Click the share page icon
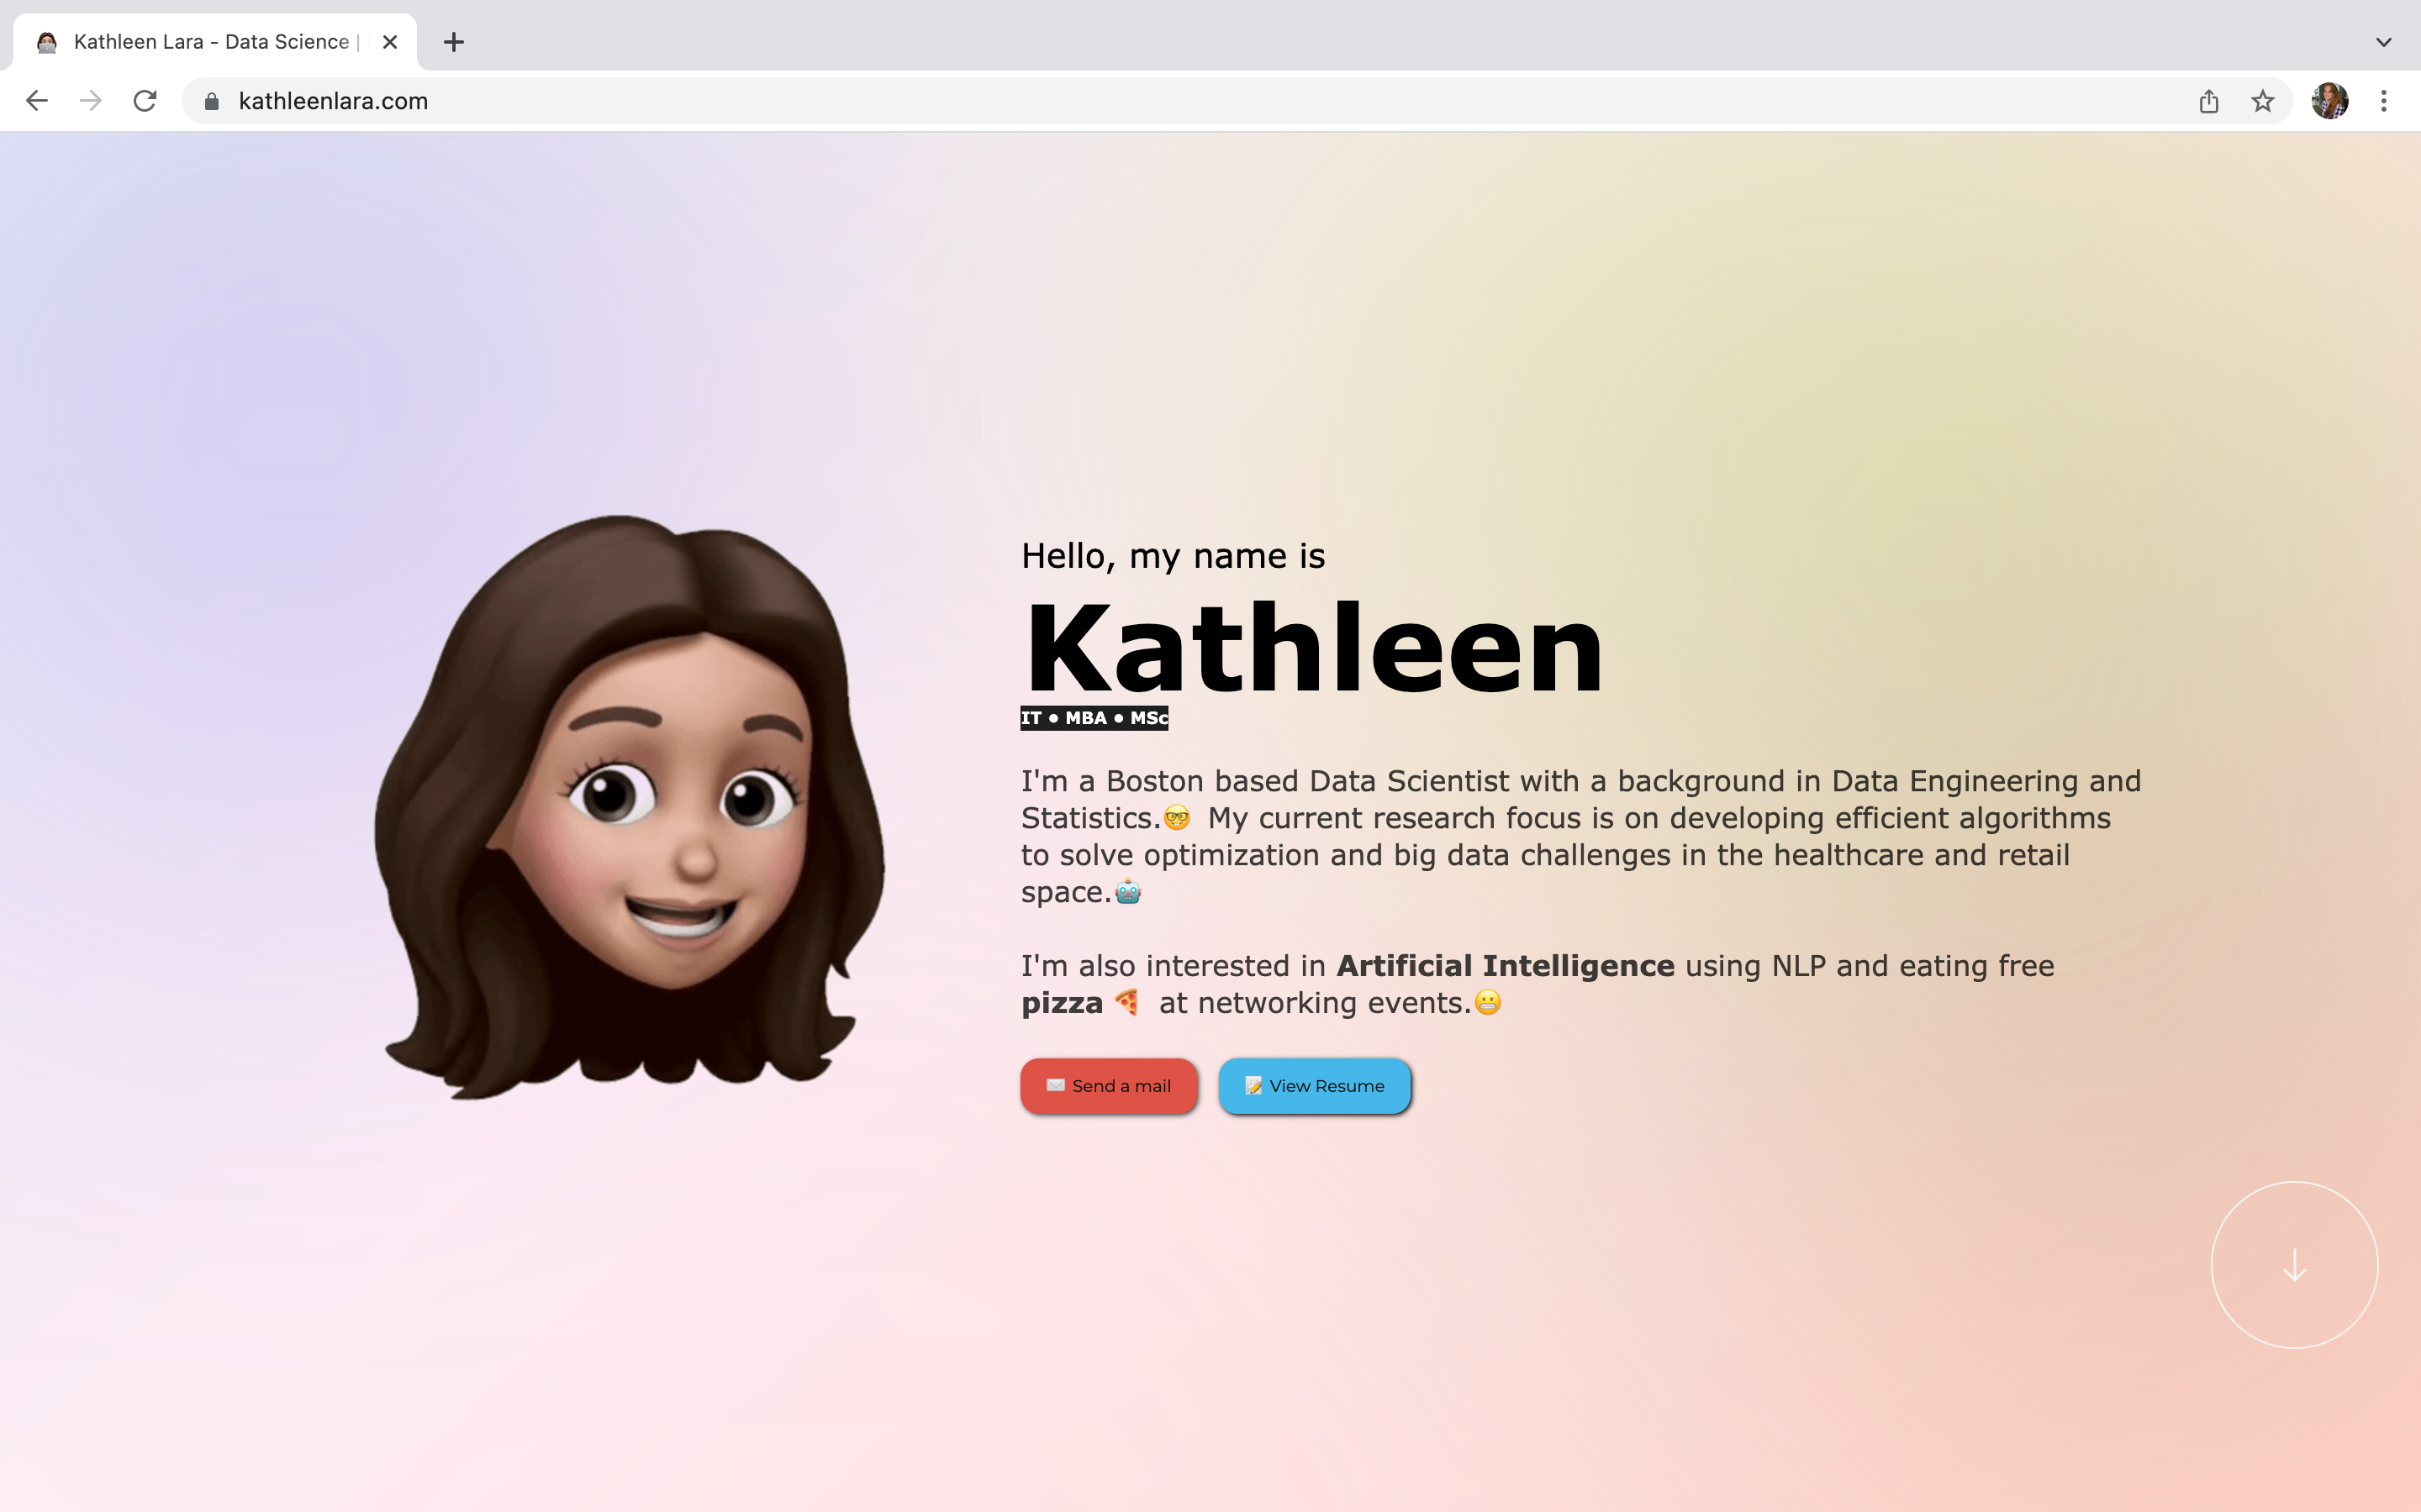This screenshot has height=1512, width=2421. tap(2209, 101)
